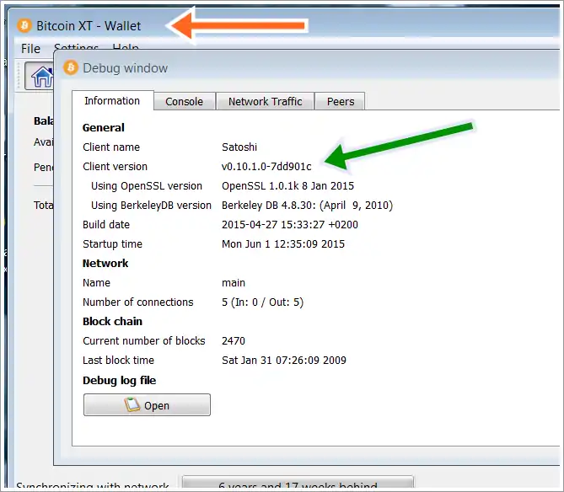This screenshot has height=492, width=564.
Task: Switch to the Information tab
Action: [112, 101]
